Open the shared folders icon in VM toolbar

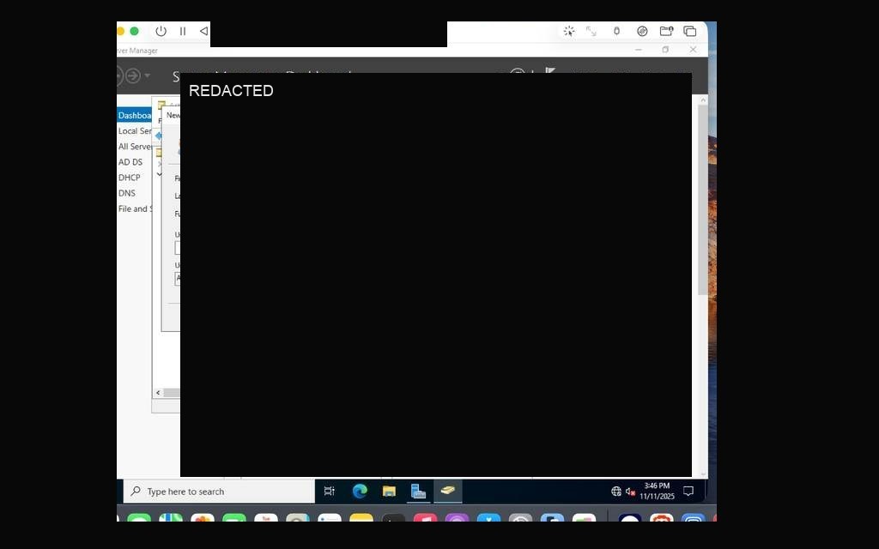(x=666, y=32)
